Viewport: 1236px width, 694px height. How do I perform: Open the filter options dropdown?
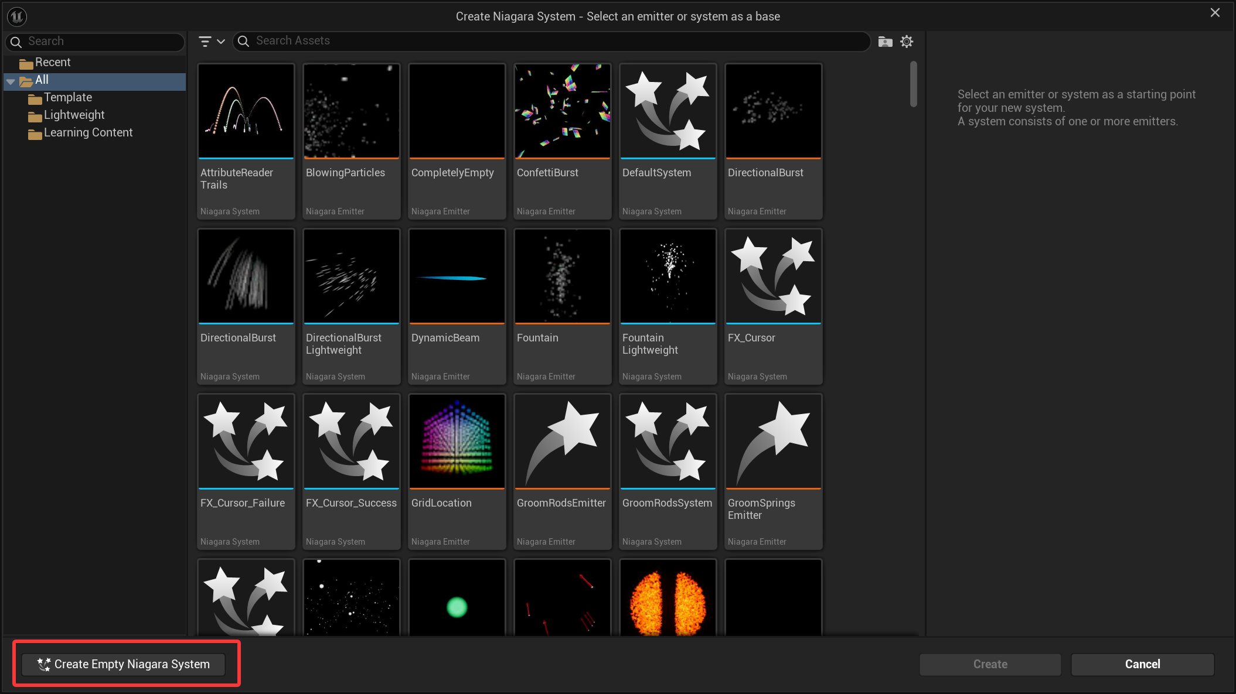click(x=212, y=41)
